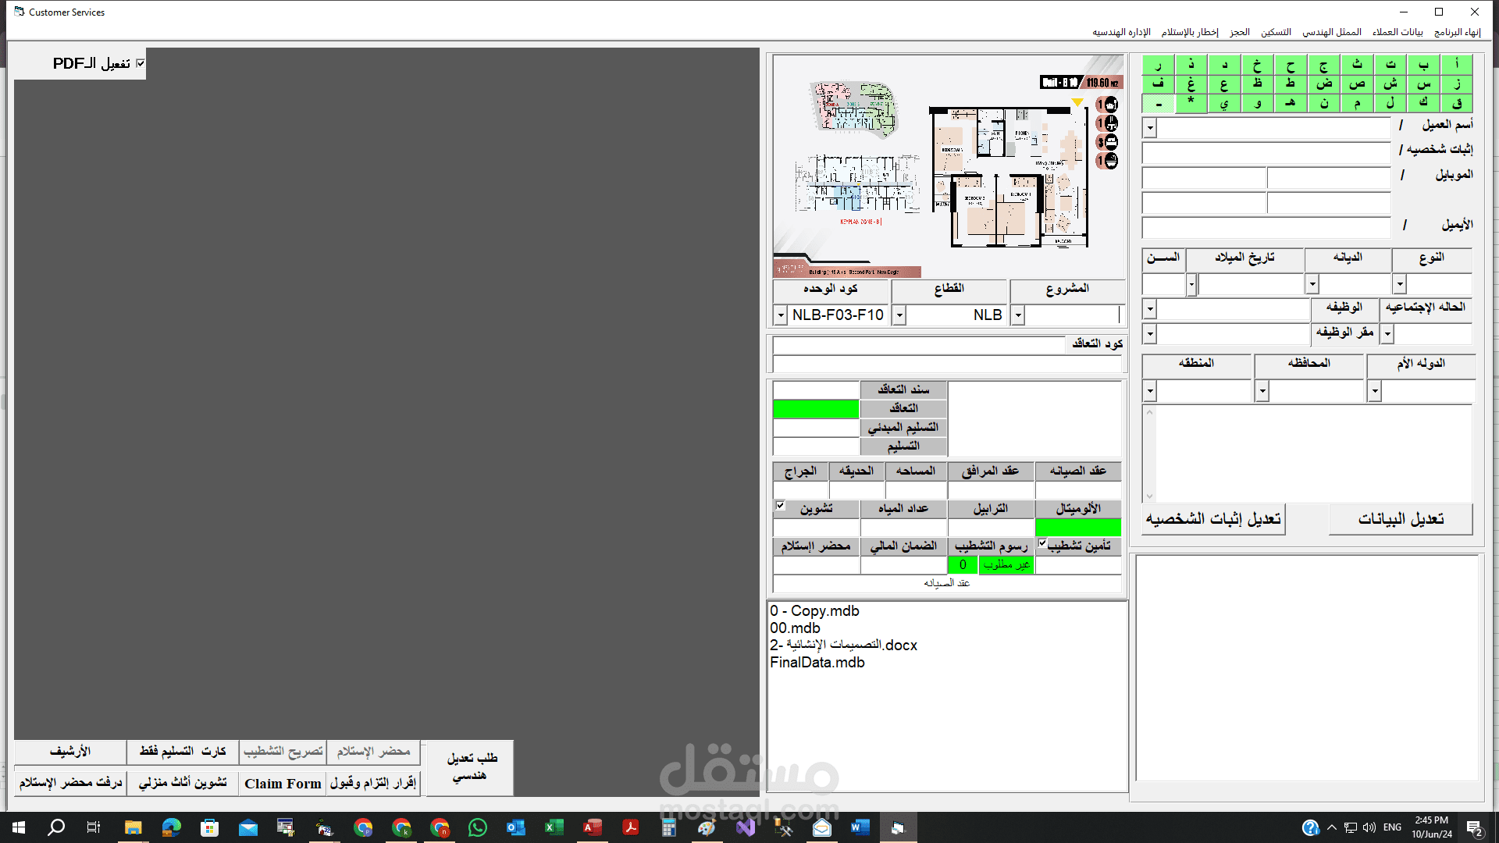The image size is (1499, 843).
Task: Select the التصميمات الإنشائية.docx file
Action: 843,646
